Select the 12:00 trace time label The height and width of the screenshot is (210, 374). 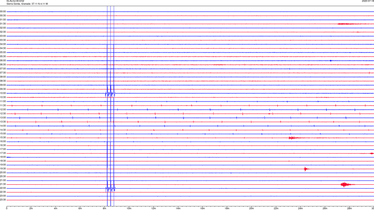[x=3, y=110]
